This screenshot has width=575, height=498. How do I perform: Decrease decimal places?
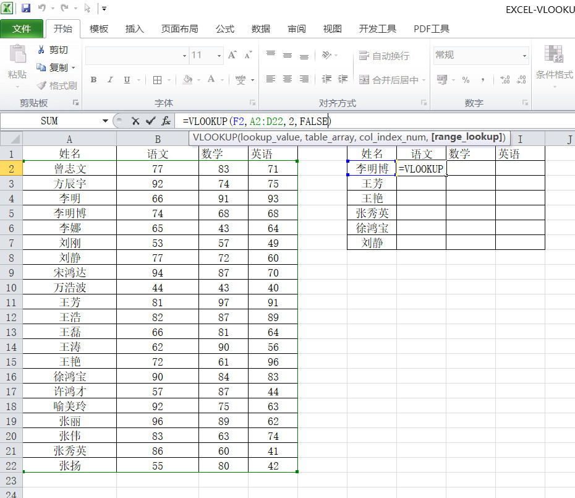[x=521, y=80]
